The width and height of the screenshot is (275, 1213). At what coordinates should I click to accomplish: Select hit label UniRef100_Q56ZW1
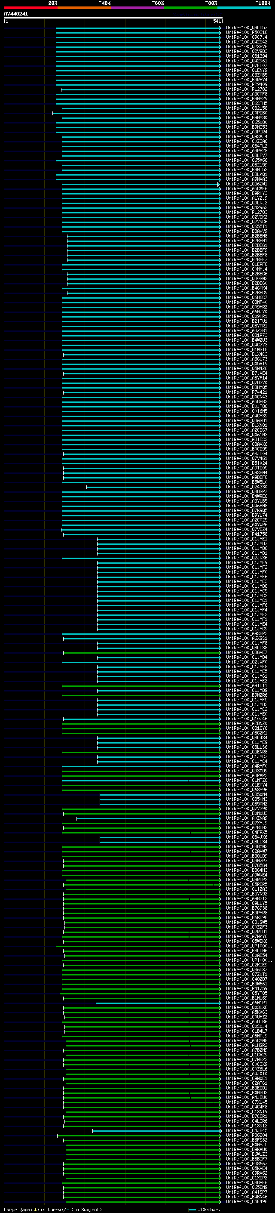click(247, 184)
